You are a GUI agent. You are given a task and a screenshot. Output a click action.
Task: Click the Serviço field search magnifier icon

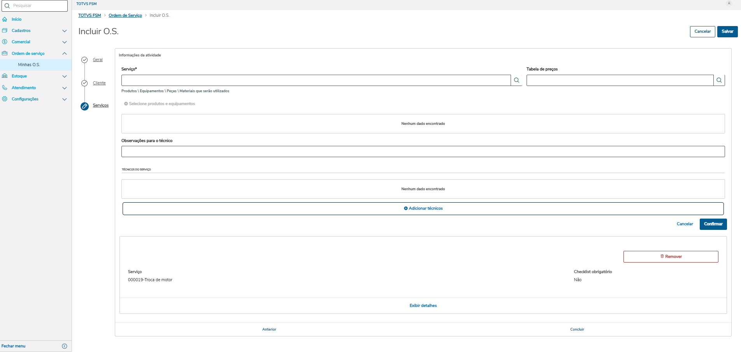(x=516, y=80)
